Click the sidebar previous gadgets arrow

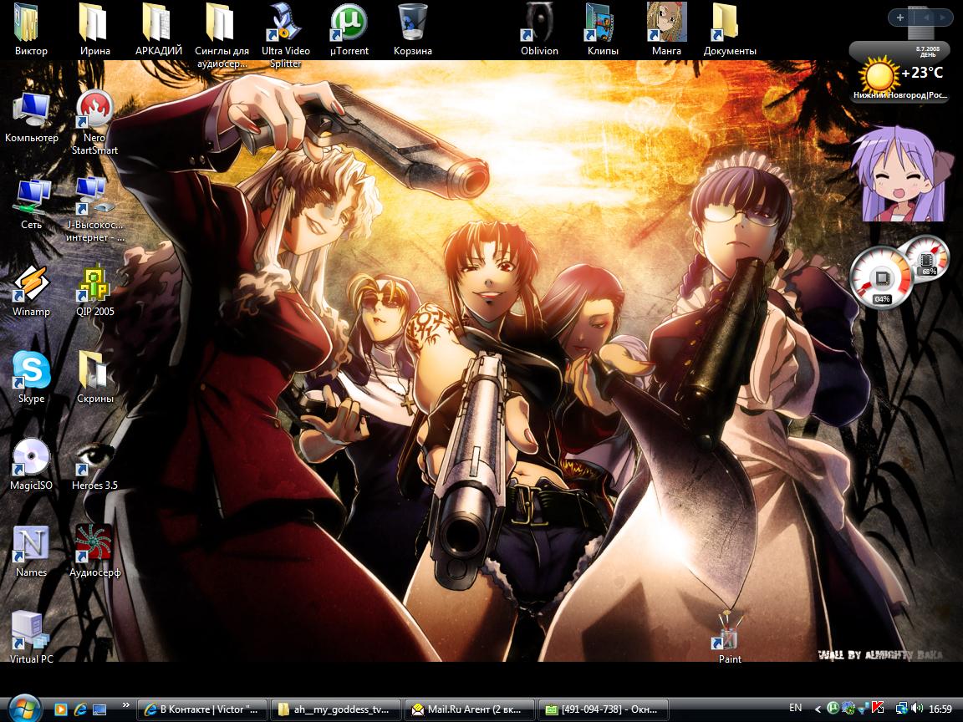pyautogui.click(x=927, y=18)
